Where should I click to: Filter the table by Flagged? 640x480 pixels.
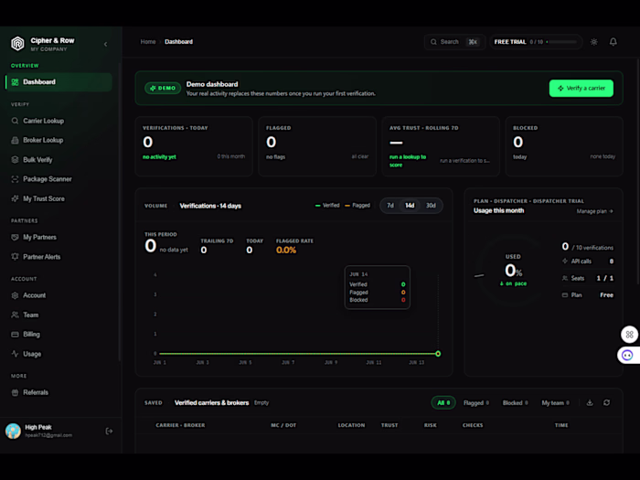tap(476, 403)
